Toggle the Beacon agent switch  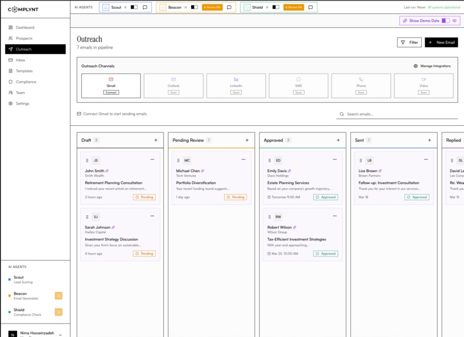[x=194, y=7]
